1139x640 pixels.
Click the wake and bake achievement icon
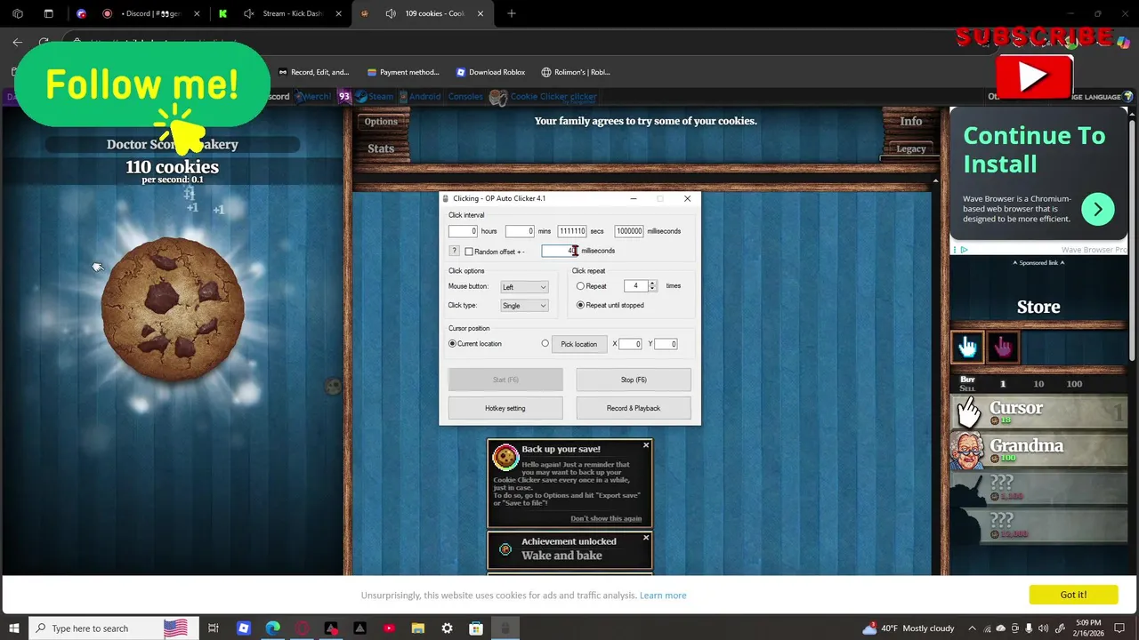tap(505, 549)
